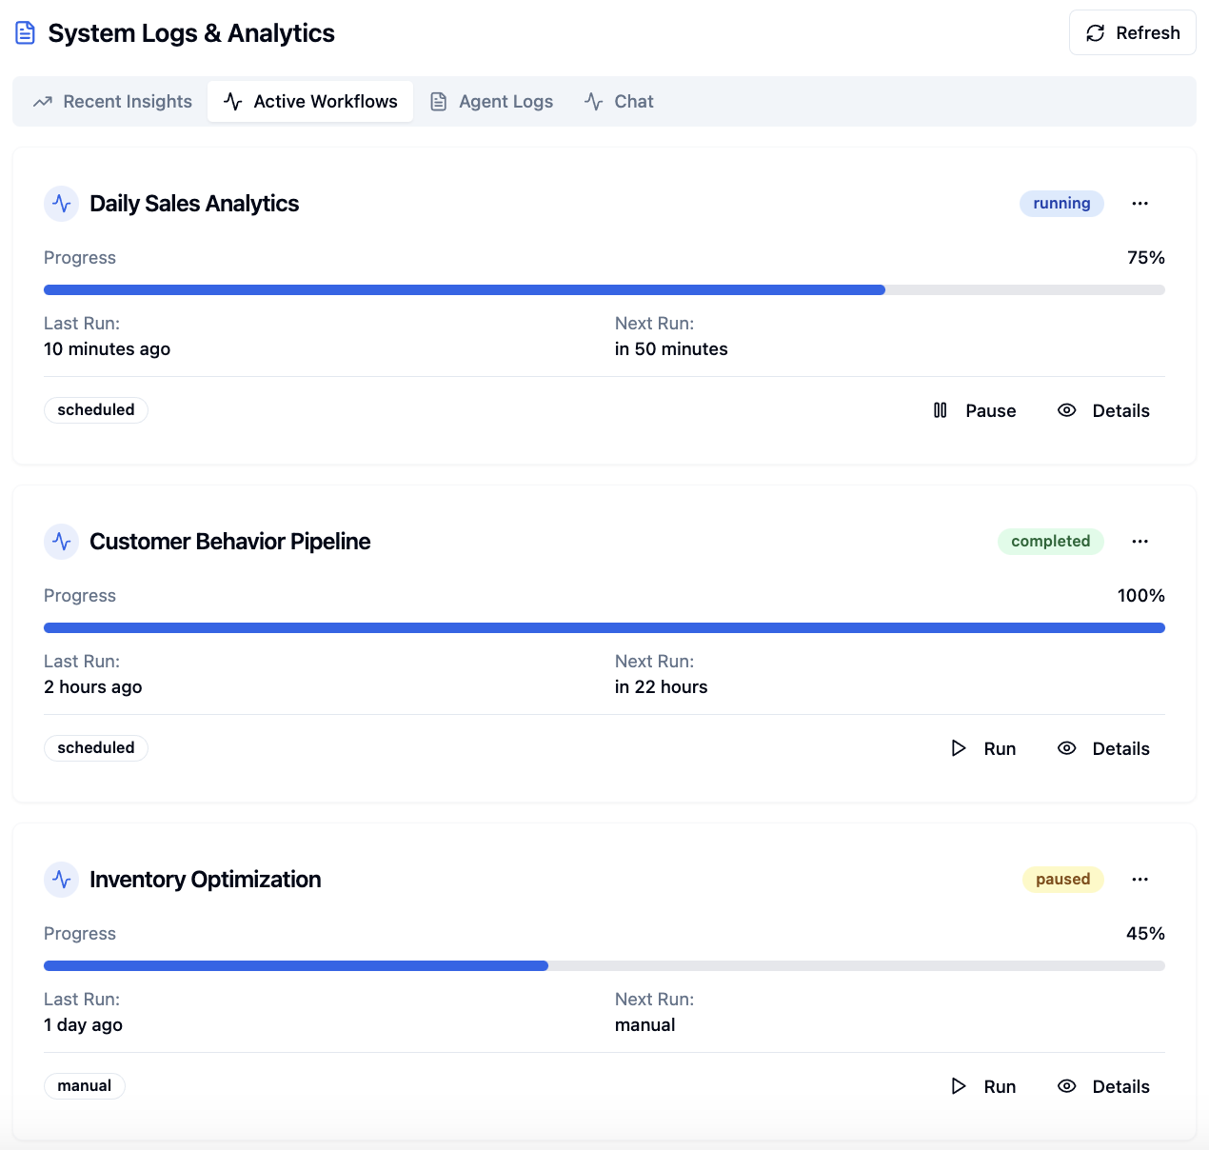Open the Chat tab
Screen dimensions: 1209x1150
click(619, 101)
